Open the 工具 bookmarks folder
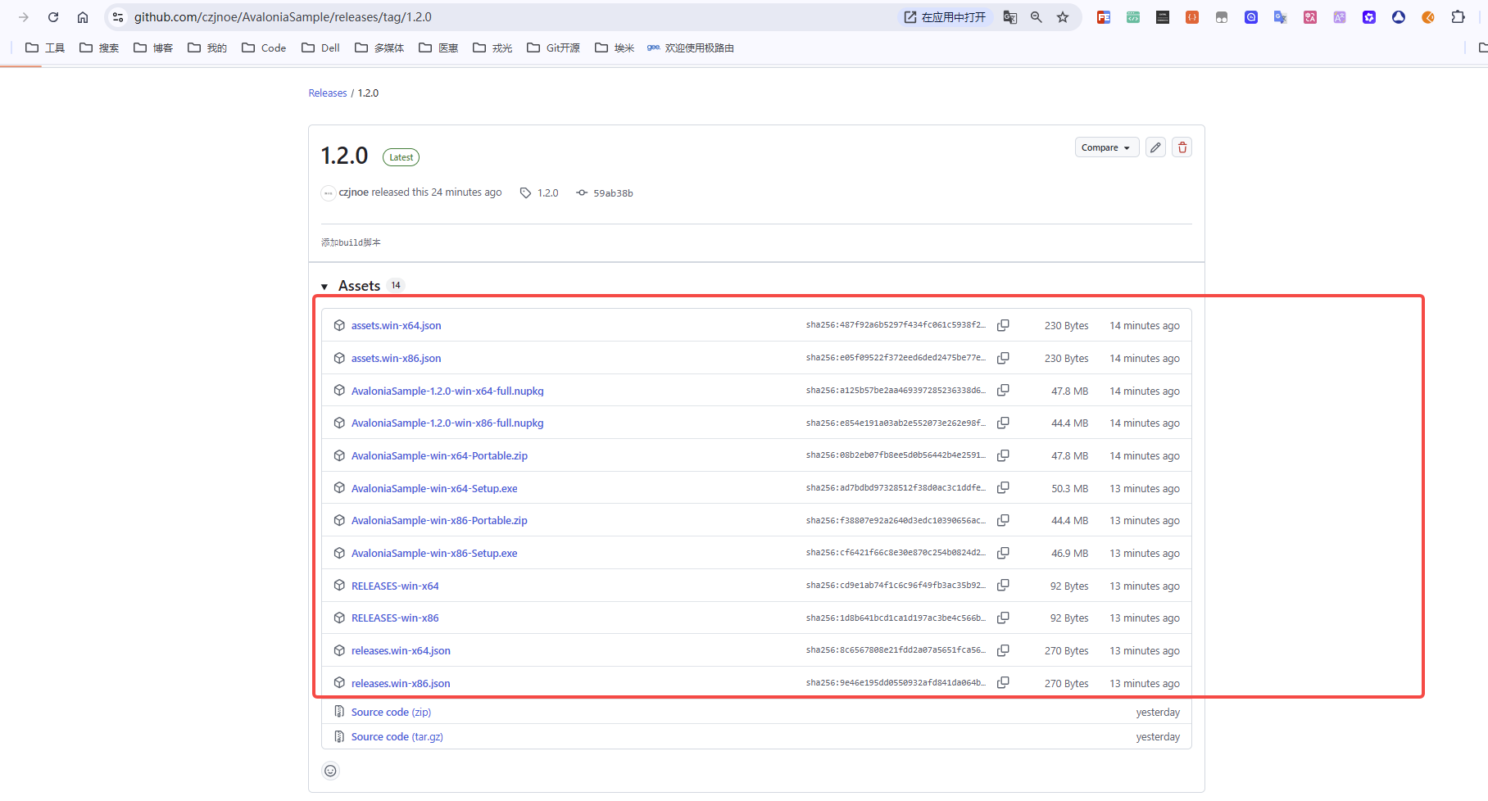This screenshot has height=801, width=1488. click(45, 48)
